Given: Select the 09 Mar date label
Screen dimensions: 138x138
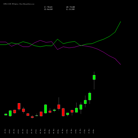Looking at the screenshot, I should click(x=58, y=131).
